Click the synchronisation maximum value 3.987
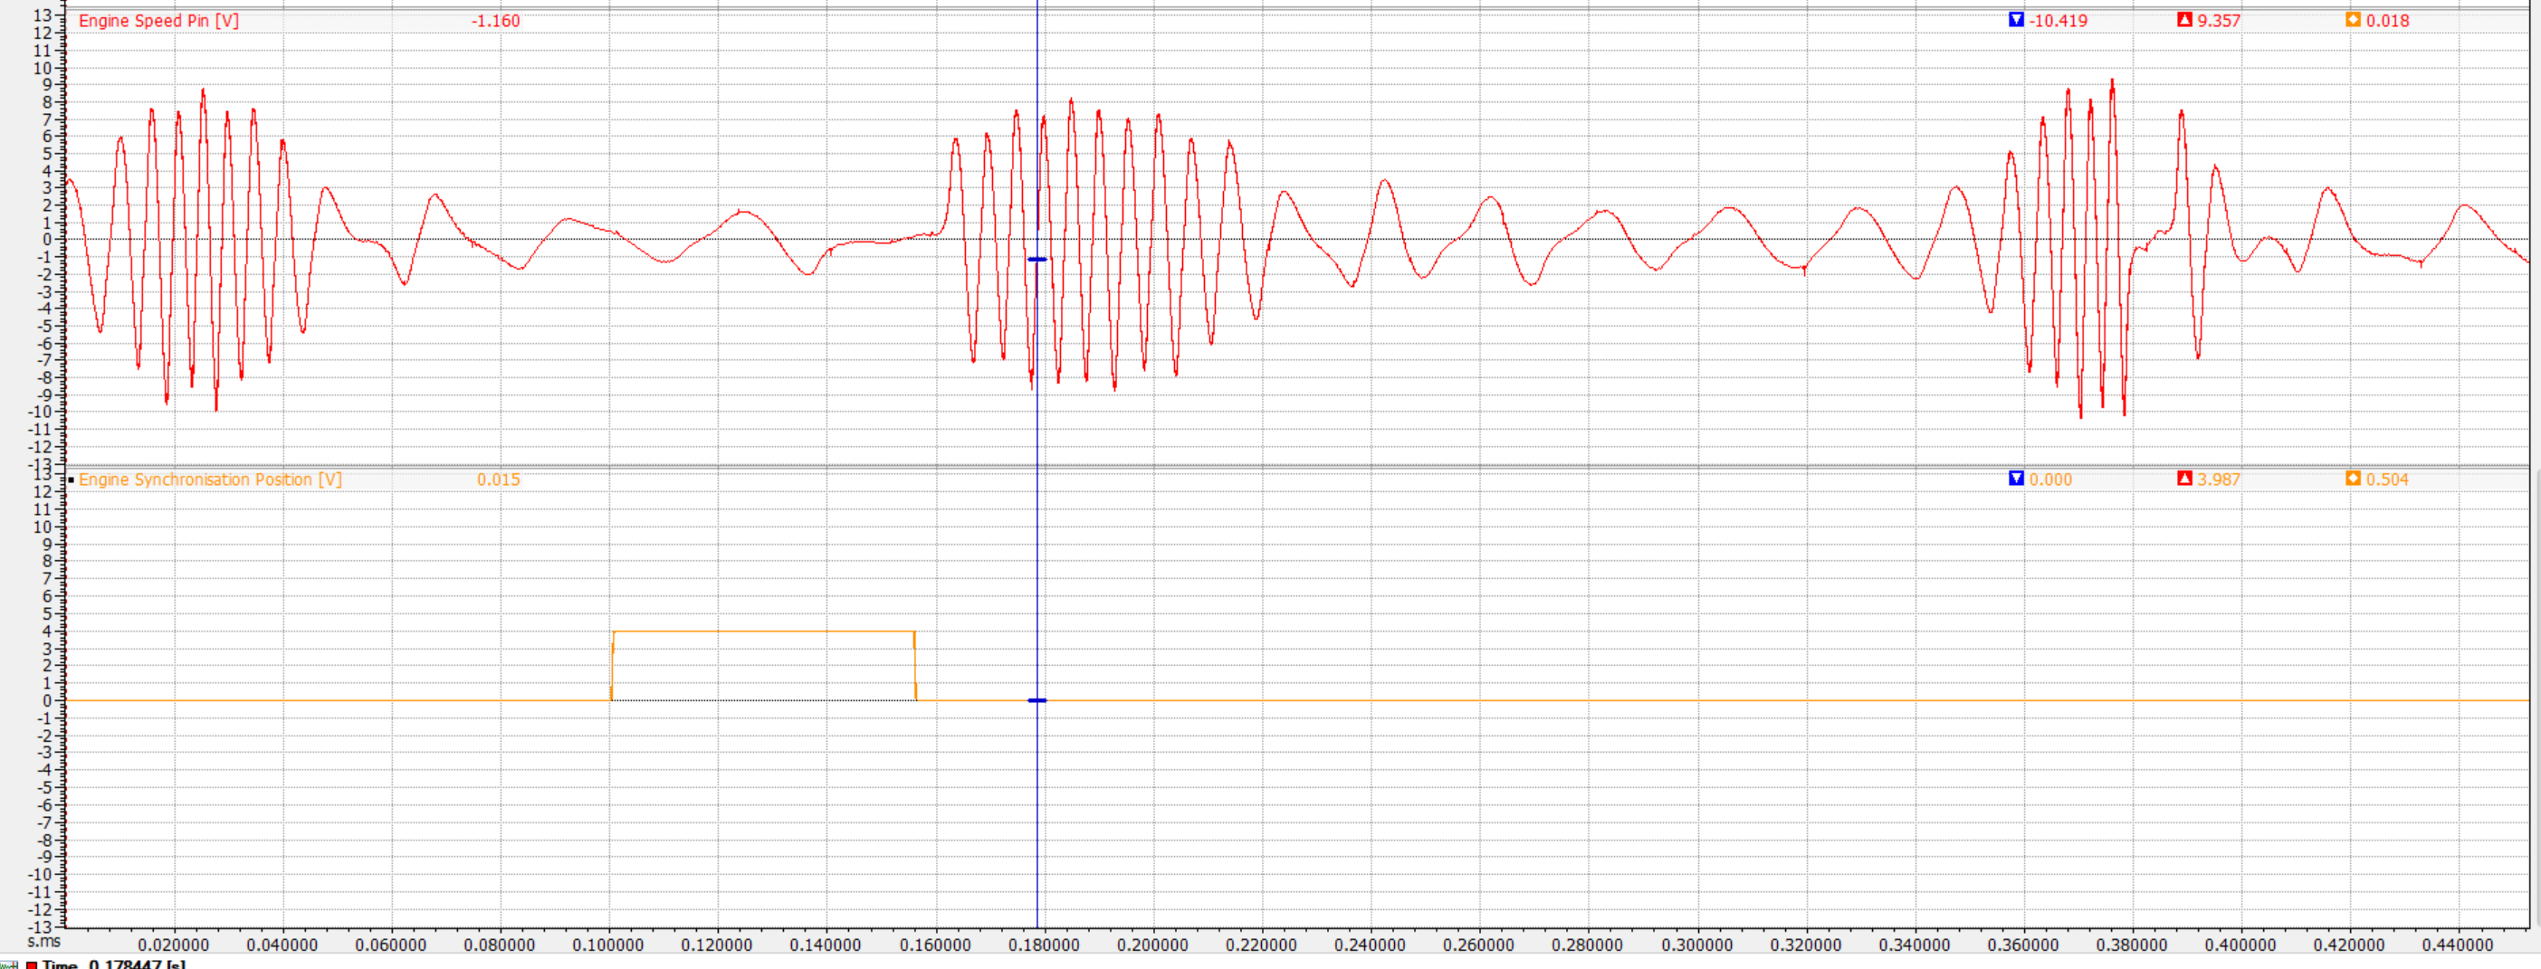2541x969 pixels. pos(2219,480)
